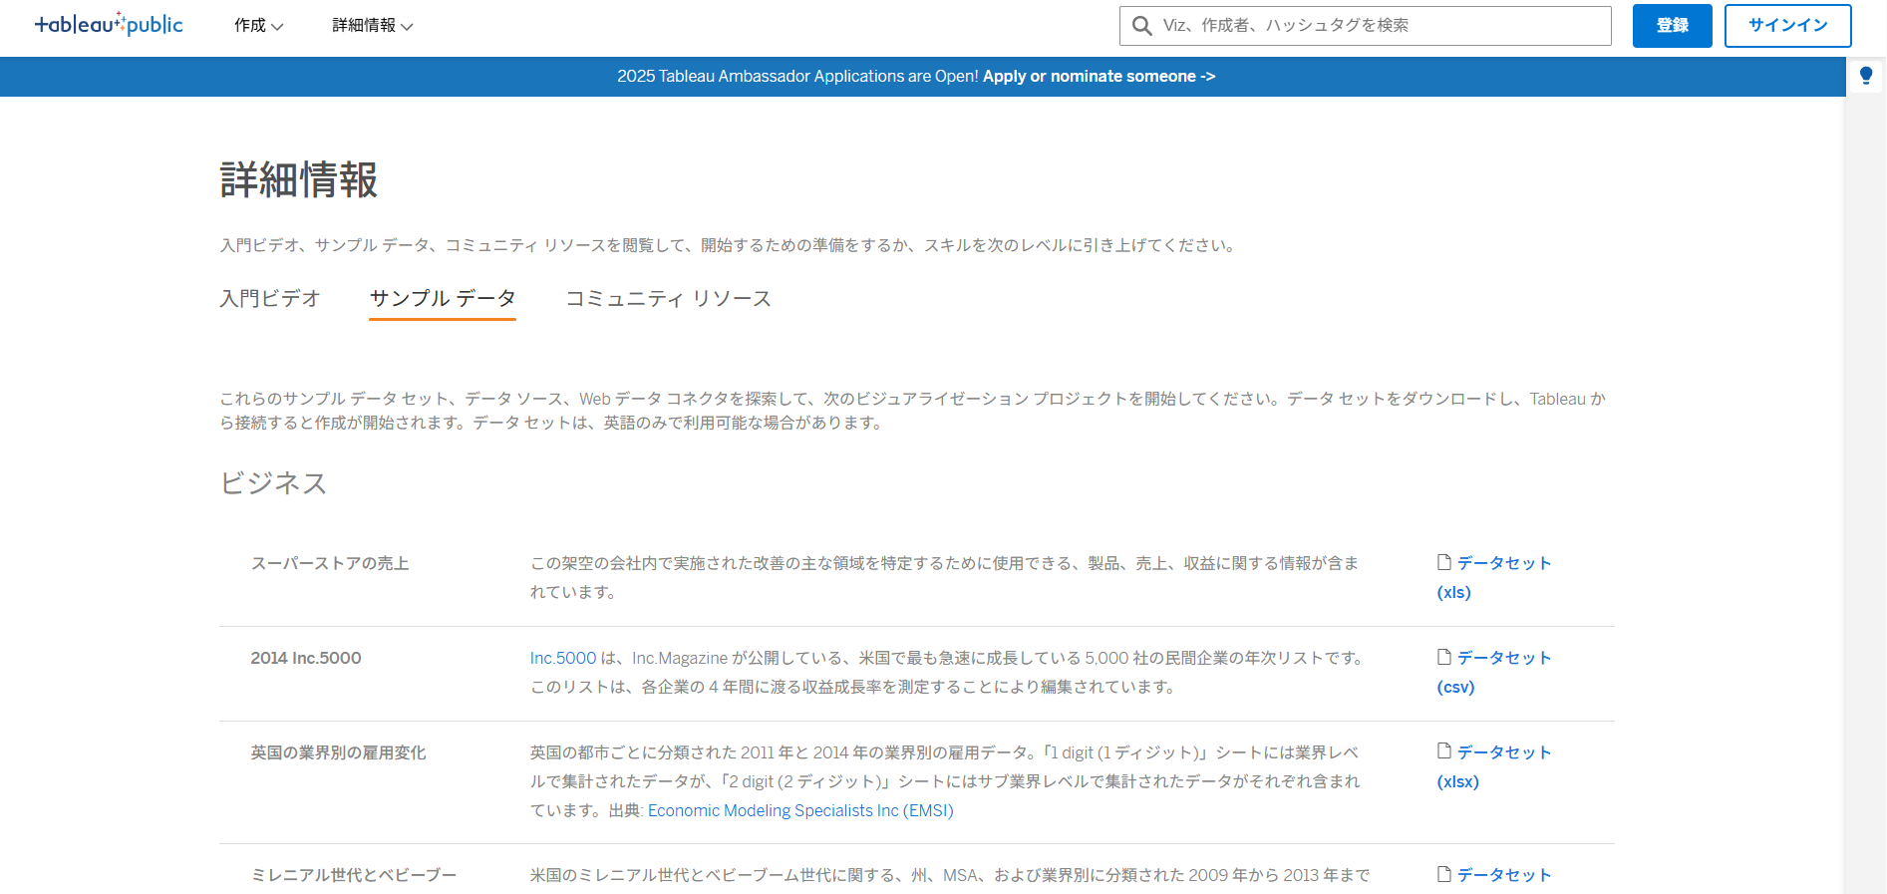The width and height of the screenshot is (1887, 894).
Task: Download the Inc.5000 データセット (csv) link
Action: point(1494,672)
